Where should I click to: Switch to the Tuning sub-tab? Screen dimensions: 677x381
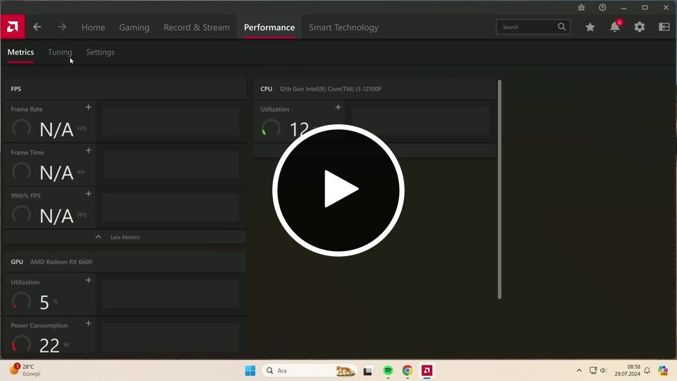(60, 52)
